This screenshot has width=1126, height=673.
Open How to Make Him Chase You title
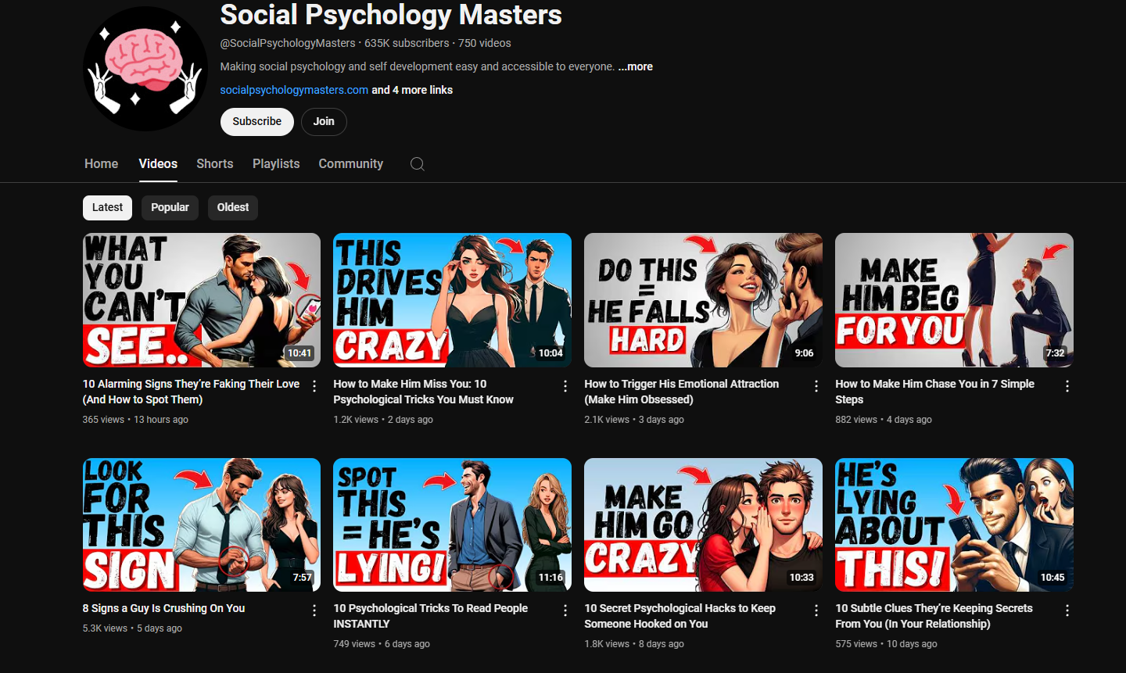pos(934,392)
